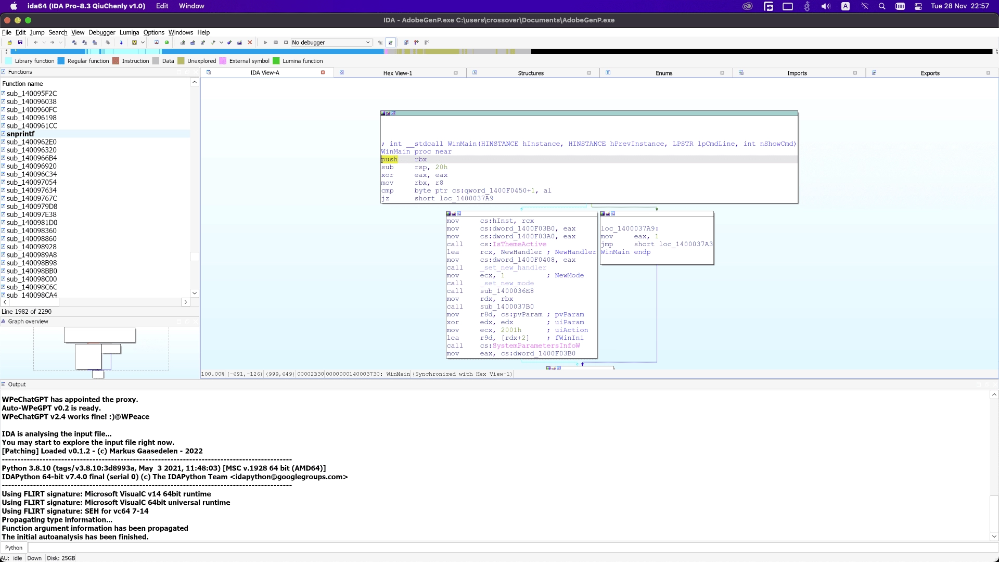This screenshot has height=562, width=999.
Task: Click the Instruction legend color swatch
Action: [x=116, y=61]
